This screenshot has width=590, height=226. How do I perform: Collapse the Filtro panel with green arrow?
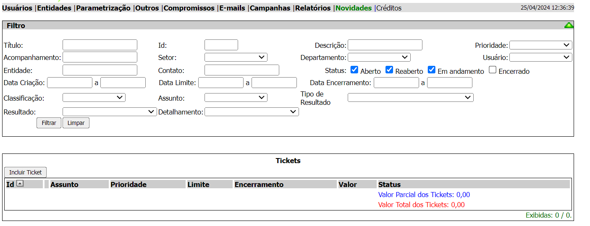pos(569,26)
